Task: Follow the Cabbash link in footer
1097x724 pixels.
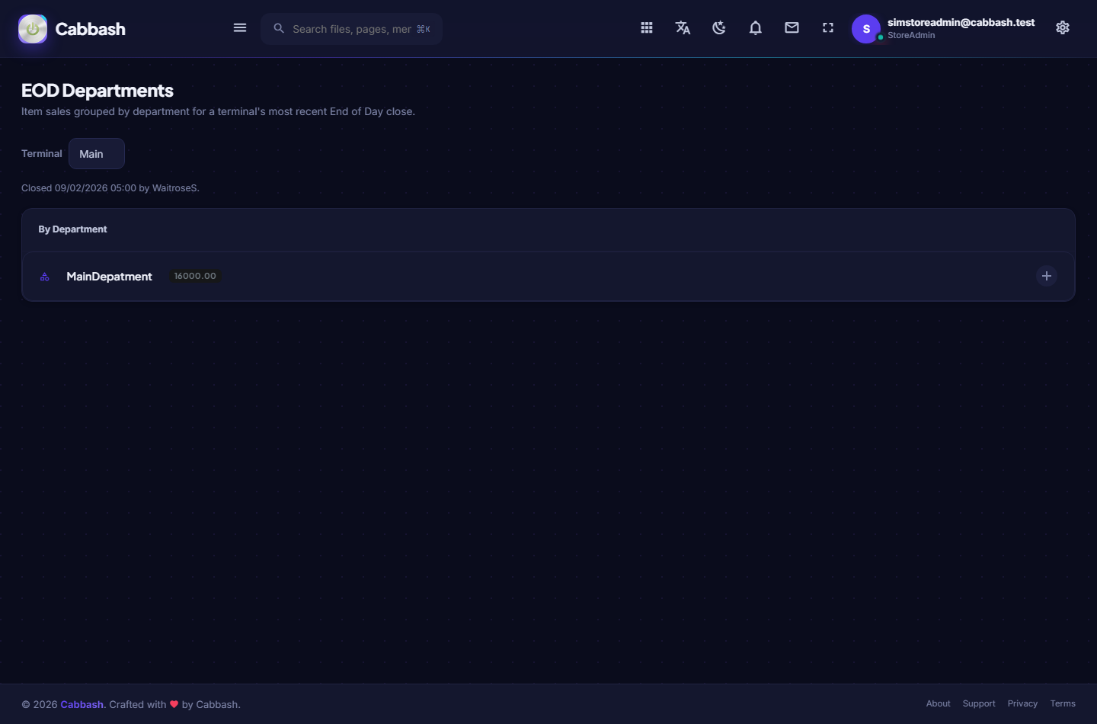Action: (x=82, y=704)
